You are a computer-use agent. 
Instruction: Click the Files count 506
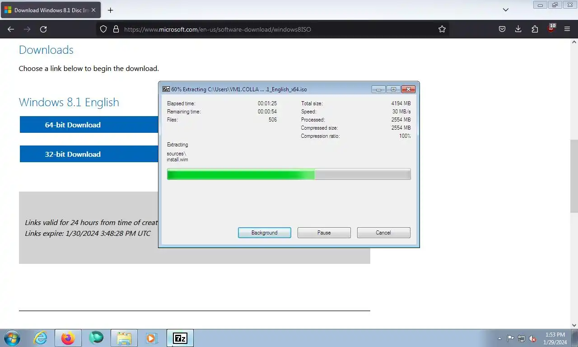[272, 120]
